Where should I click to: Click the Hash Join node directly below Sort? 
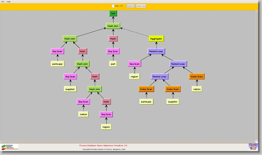point(113,26)
